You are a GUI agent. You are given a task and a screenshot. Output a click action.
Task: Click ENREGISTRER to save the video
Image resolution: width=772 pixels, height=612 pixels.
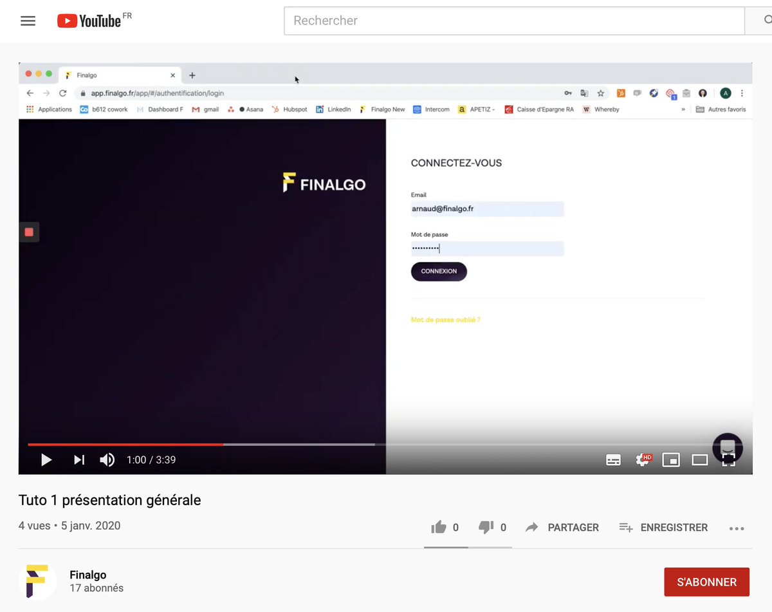coord(663,527)
